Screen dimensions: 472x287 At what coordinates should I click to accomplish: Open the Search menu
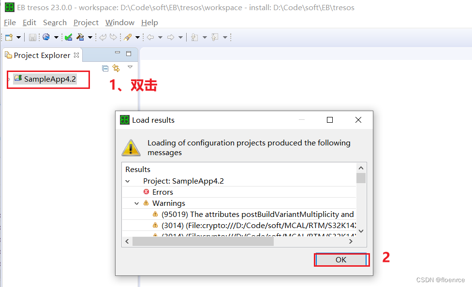click(55, 23)
